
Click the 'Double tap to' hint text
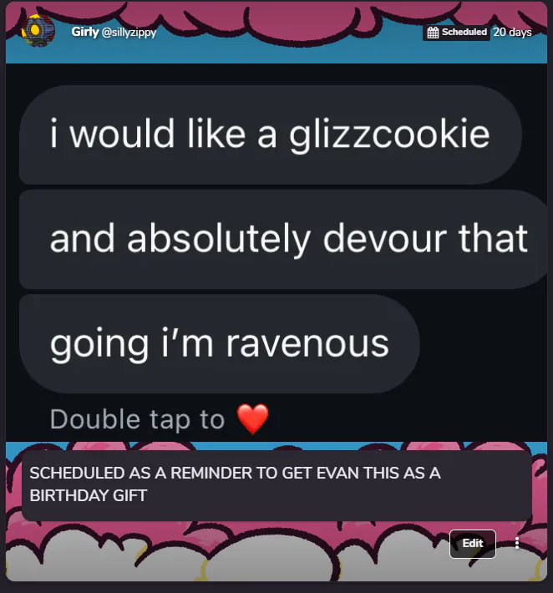point(137,419)
